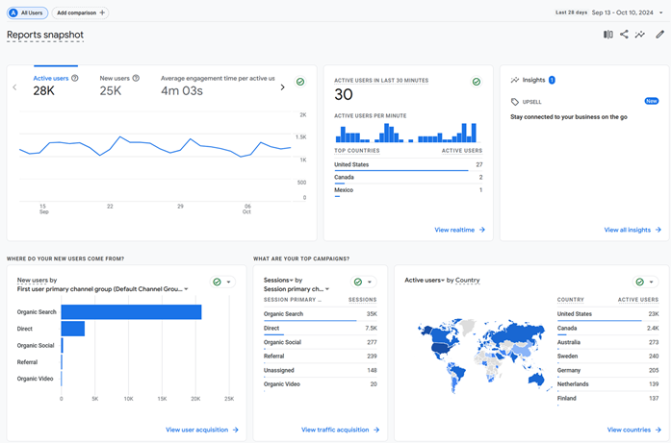Click View user acquisition link
Viewport: 671px width, 443px height.
tap(201, 430)
